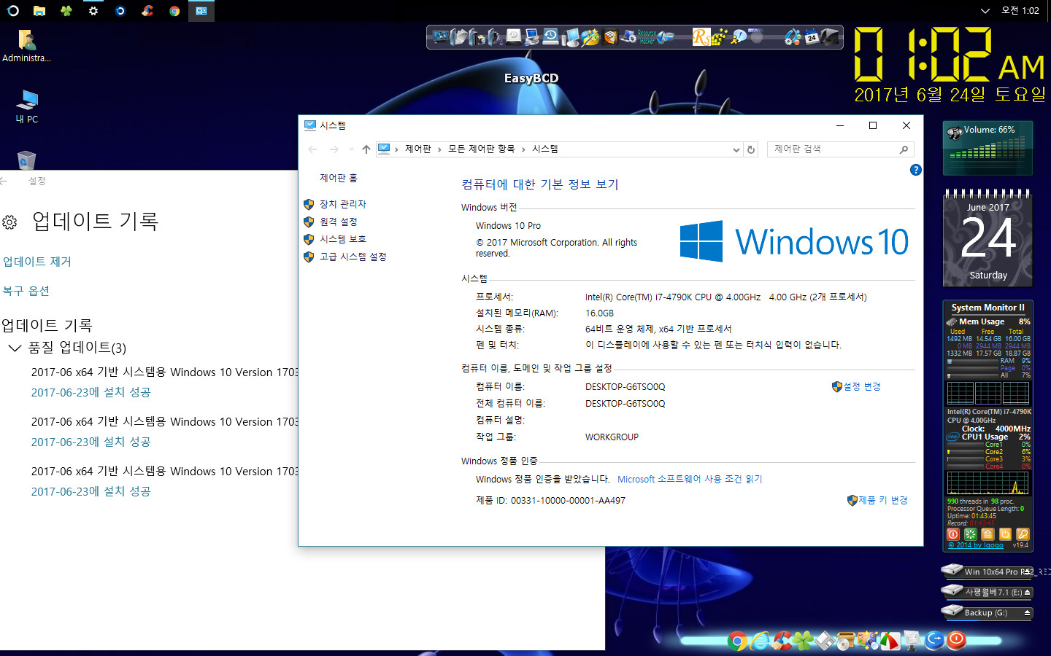
Task: Click the CPU usage graph in System Monitor
Action: tap(988, 483)
